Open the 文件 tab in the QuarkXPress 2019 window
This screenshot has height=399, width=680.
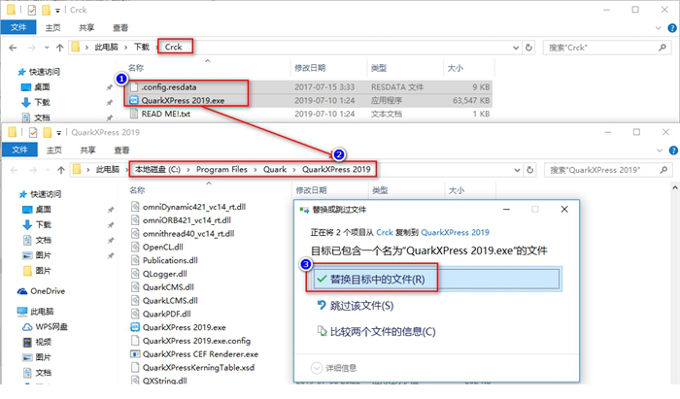(x=19, y=150)
